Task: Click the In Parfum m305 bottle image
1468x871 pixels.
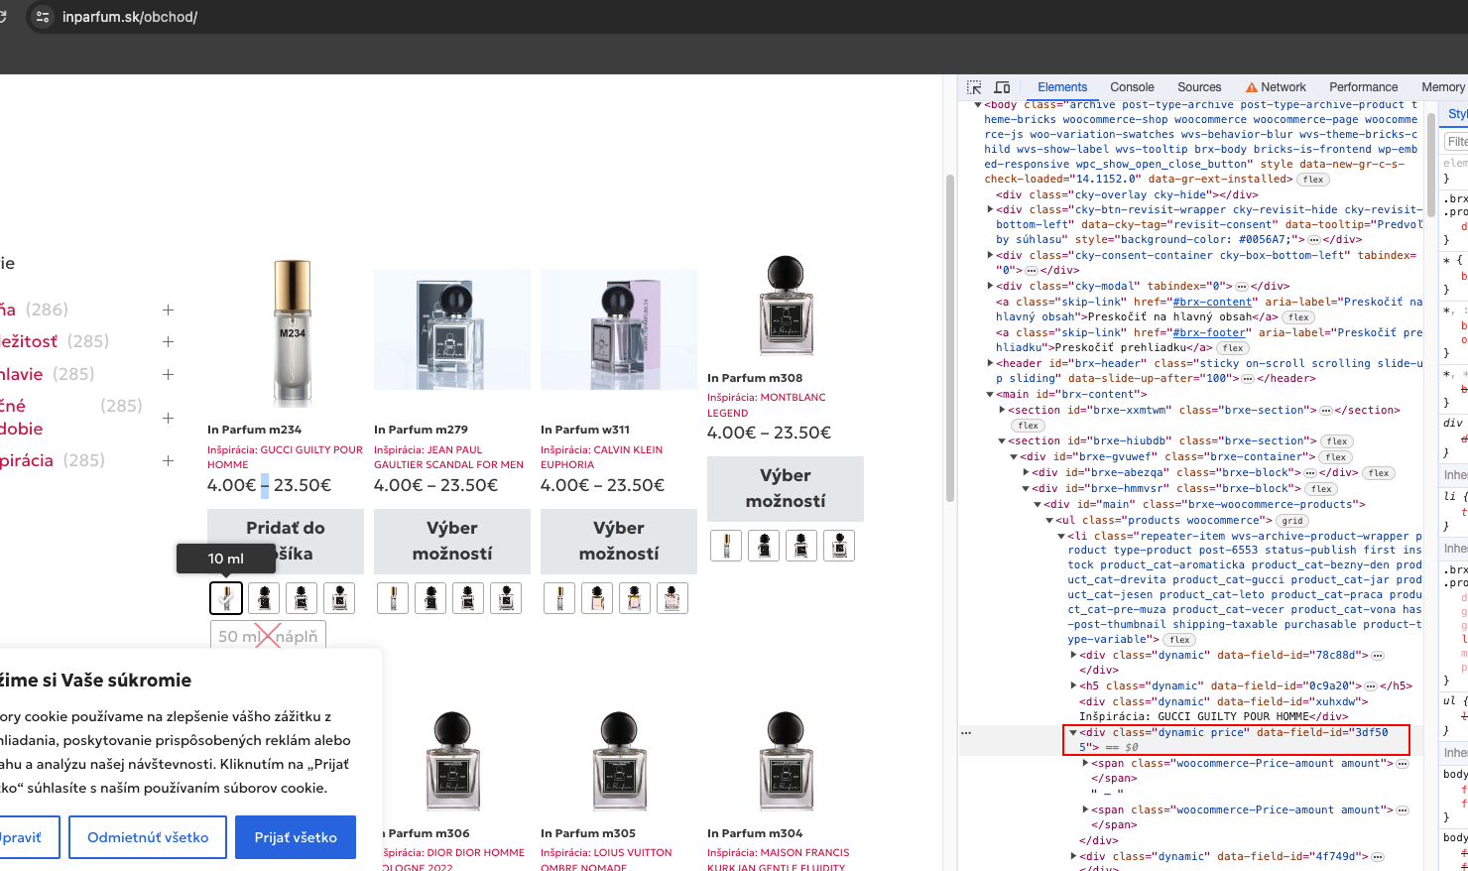Action: click(x=619, y=760)
